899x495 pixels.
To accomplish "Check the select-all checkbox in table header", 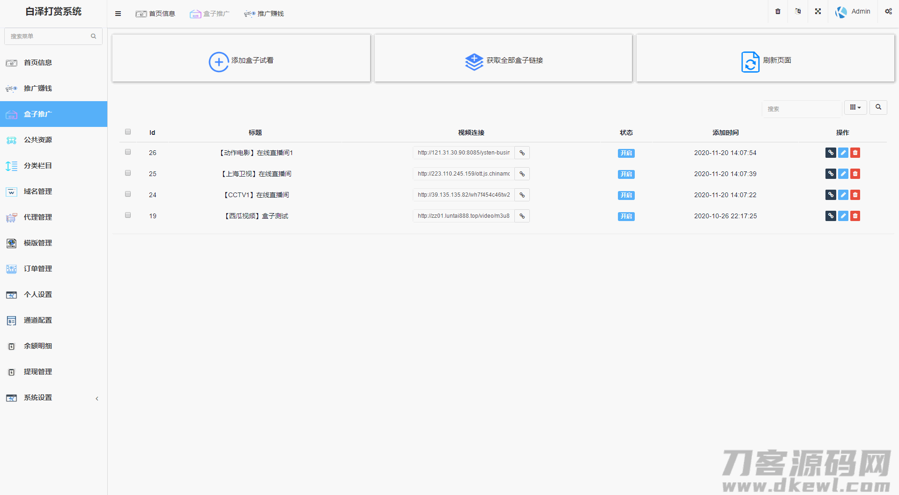I will point(128,132).
